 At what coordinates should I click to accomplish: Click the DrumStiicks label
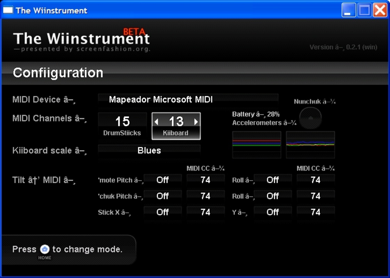click(122, 133)
